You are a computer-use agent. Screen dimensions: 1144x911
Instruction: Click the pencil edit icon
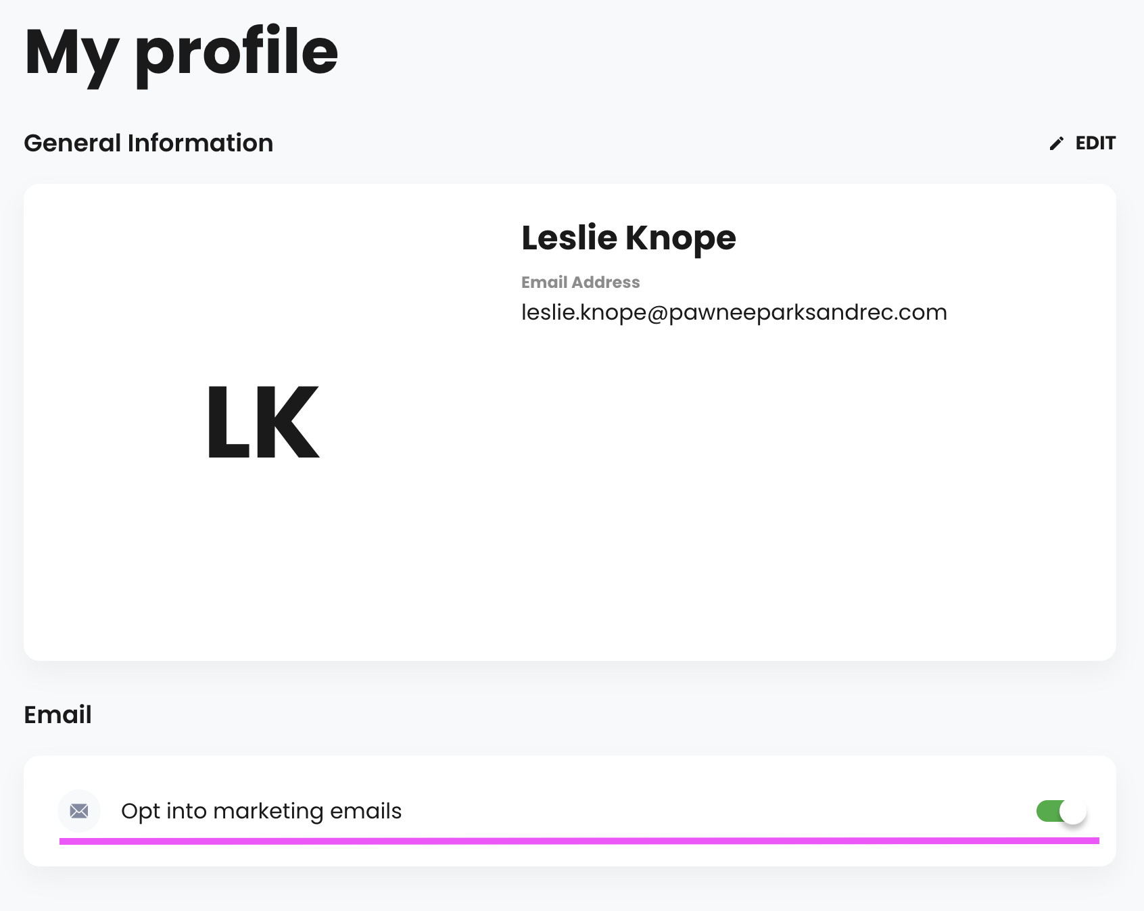point(1056,143)
